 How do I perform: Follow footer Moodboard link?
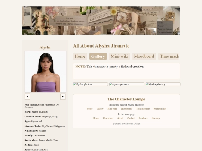[126, 109]
